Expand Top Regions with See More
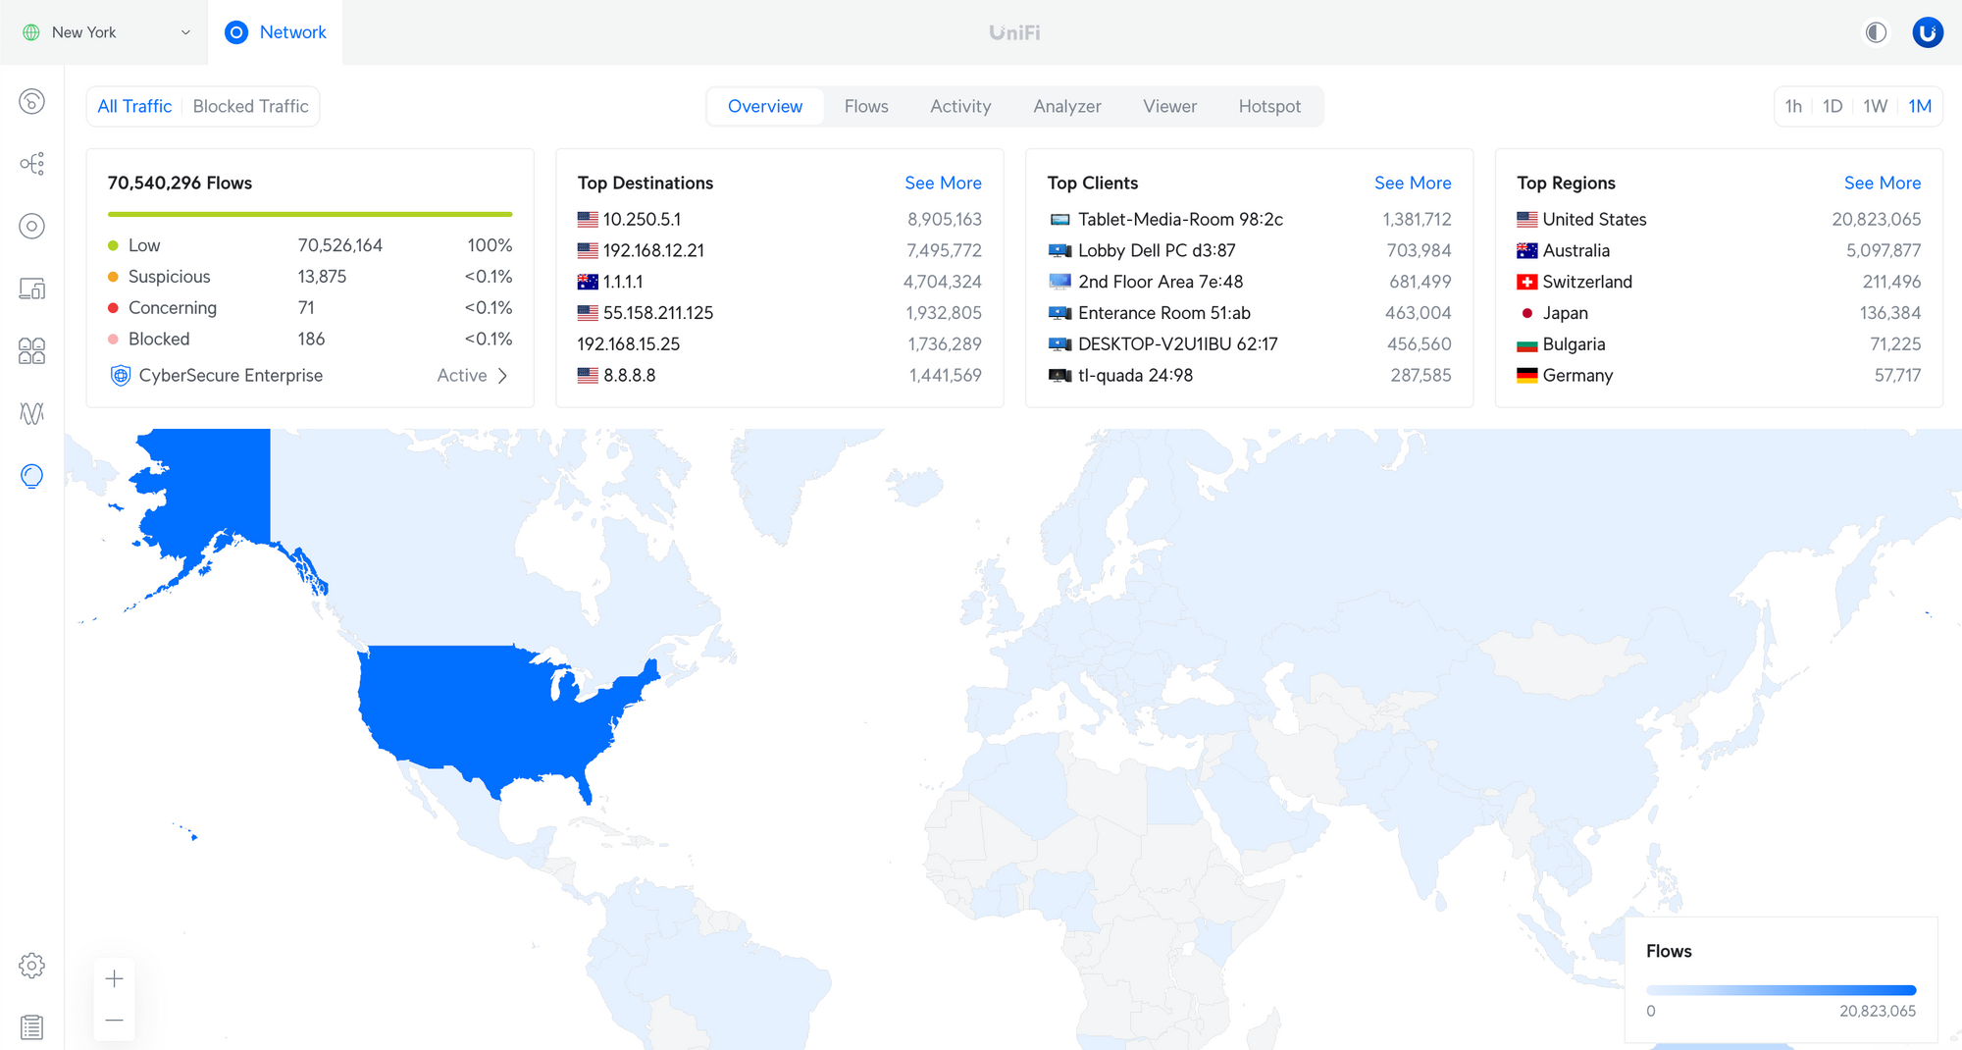Viewport: 1962px width, 1050px height. [x=1882, y=183]
